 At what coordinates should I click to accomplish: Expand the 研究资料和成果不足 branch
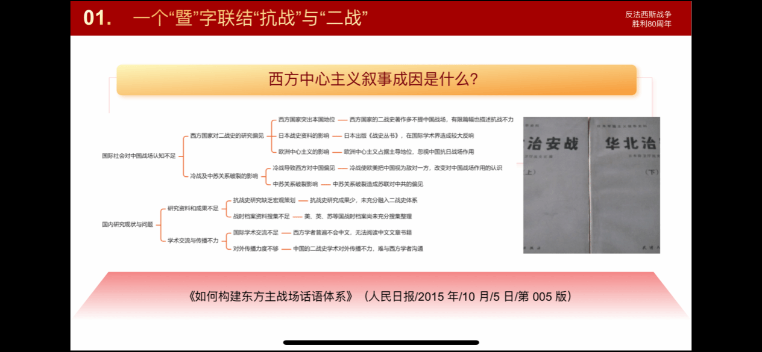pyautogui.click(x=193, y=208)
